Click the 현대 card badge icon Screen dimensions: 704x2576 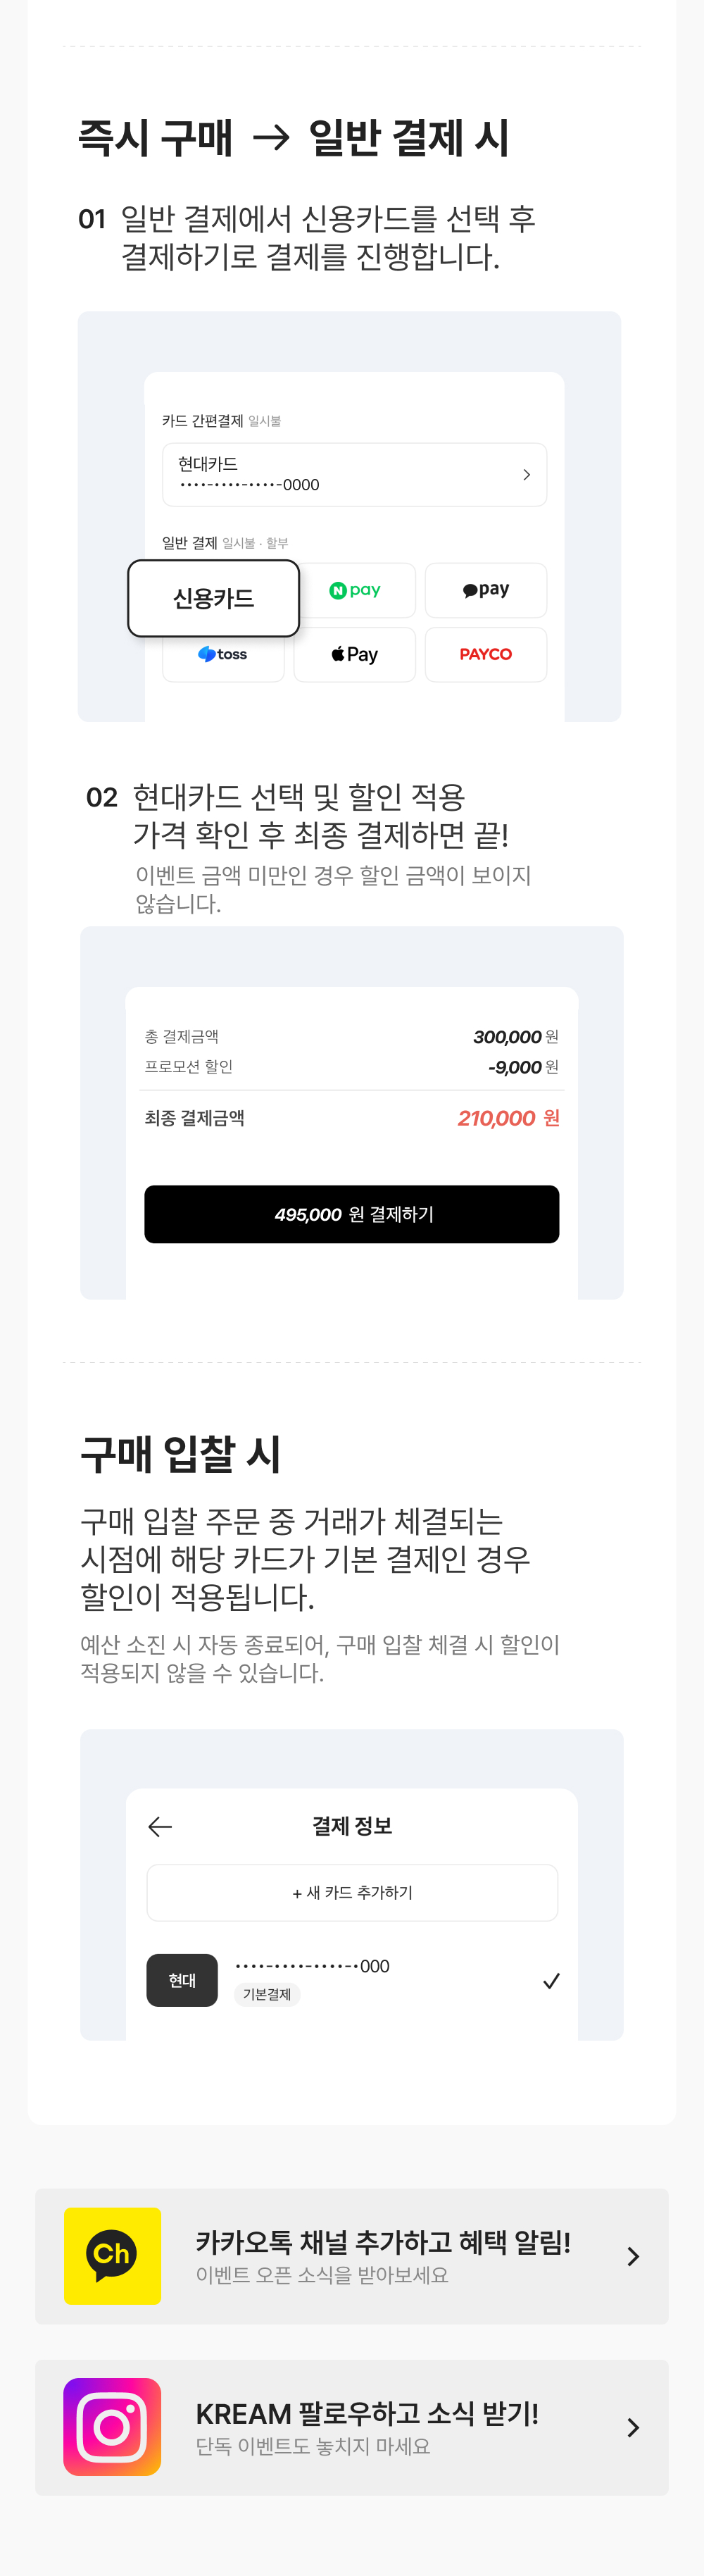pos(182,1980)
